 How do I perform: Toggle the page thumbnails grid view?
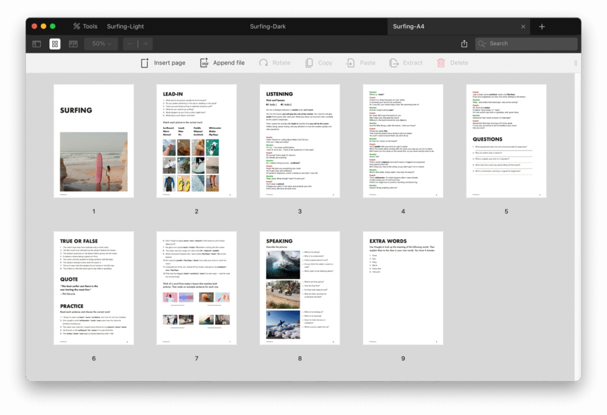[55, 44]
